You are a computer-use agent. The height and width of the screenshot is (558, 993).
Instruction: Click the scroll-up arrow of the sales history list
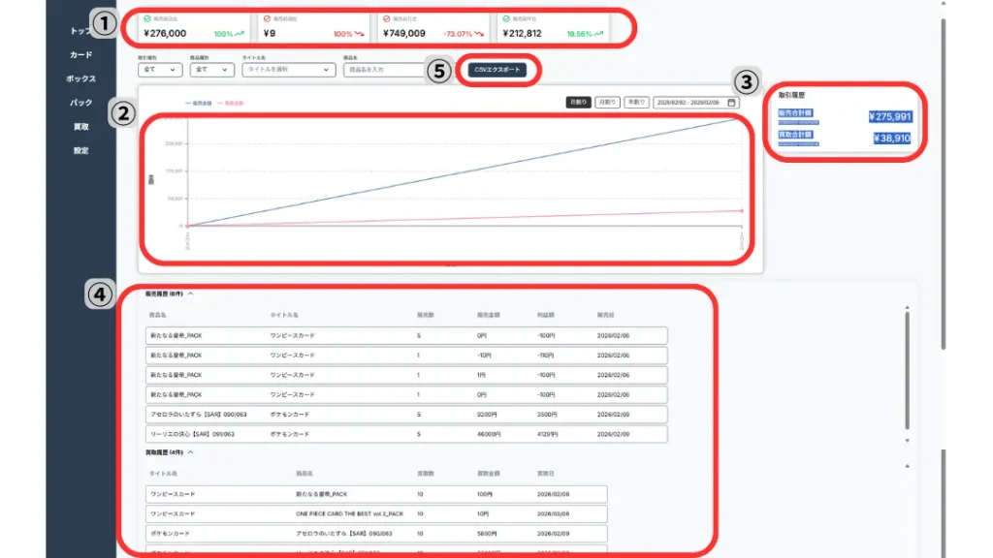click(907, 311)
